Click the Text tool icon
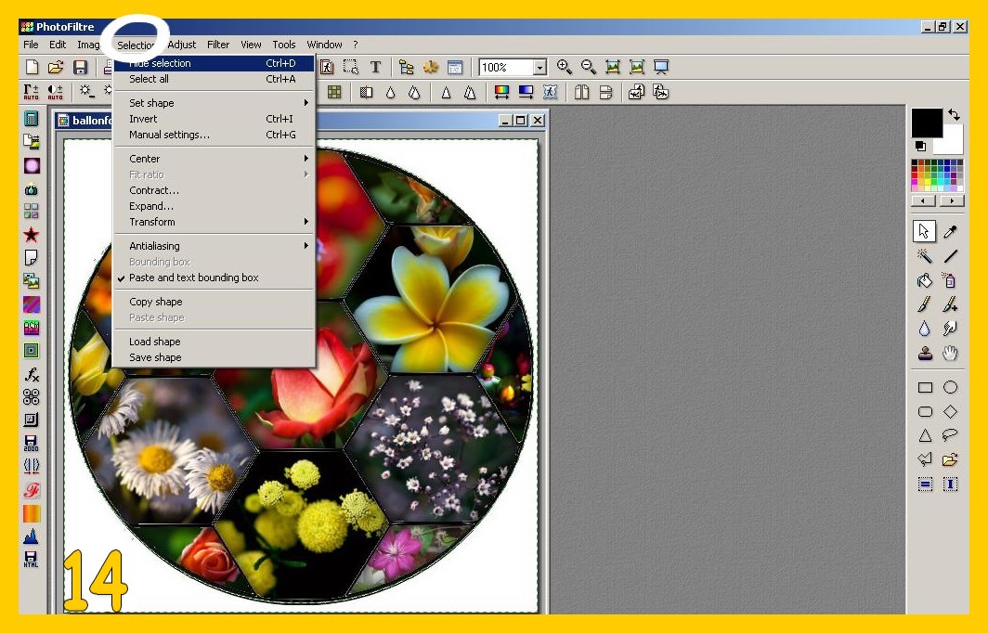Viewport: 988px width, 633px height. coord(375,67)
